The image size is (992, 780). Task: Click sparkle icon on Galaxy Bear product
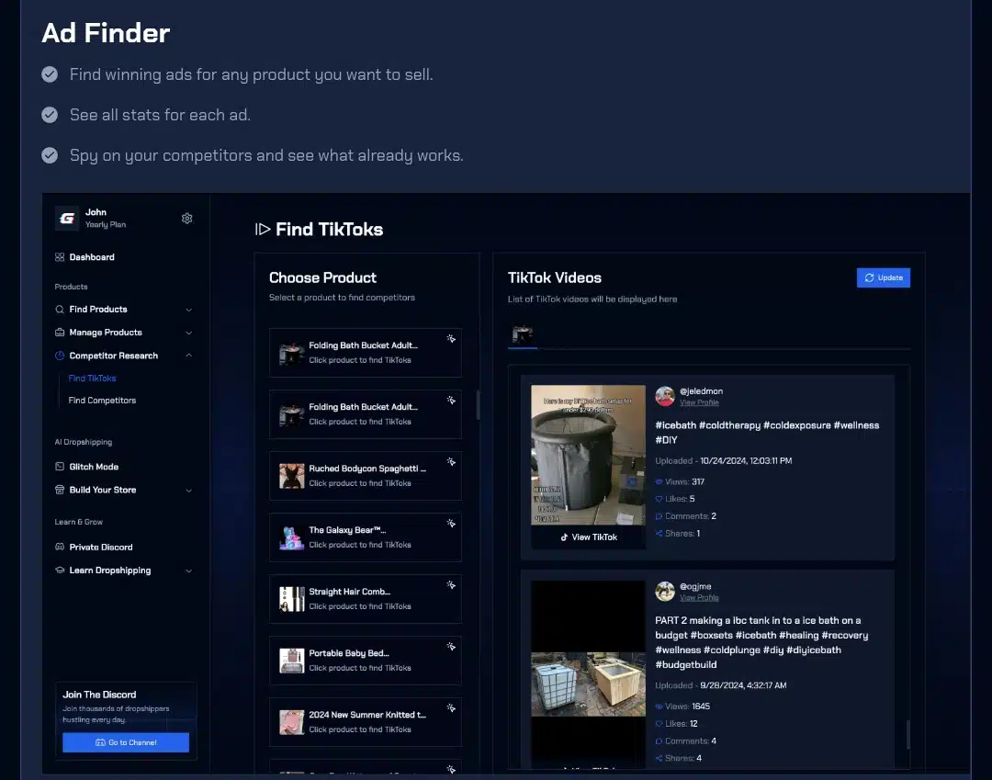pyautogui.click(x=451, y=524)
